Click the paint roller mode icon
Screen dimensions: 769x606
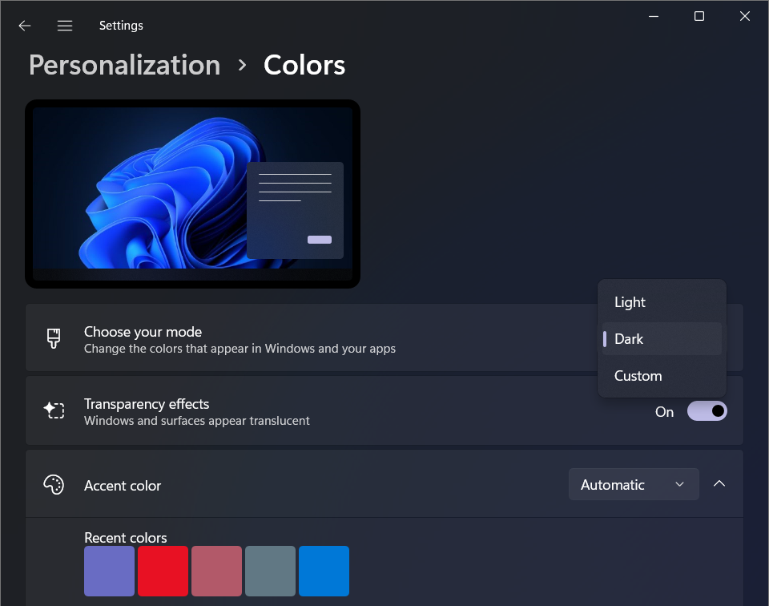(53, 338)
